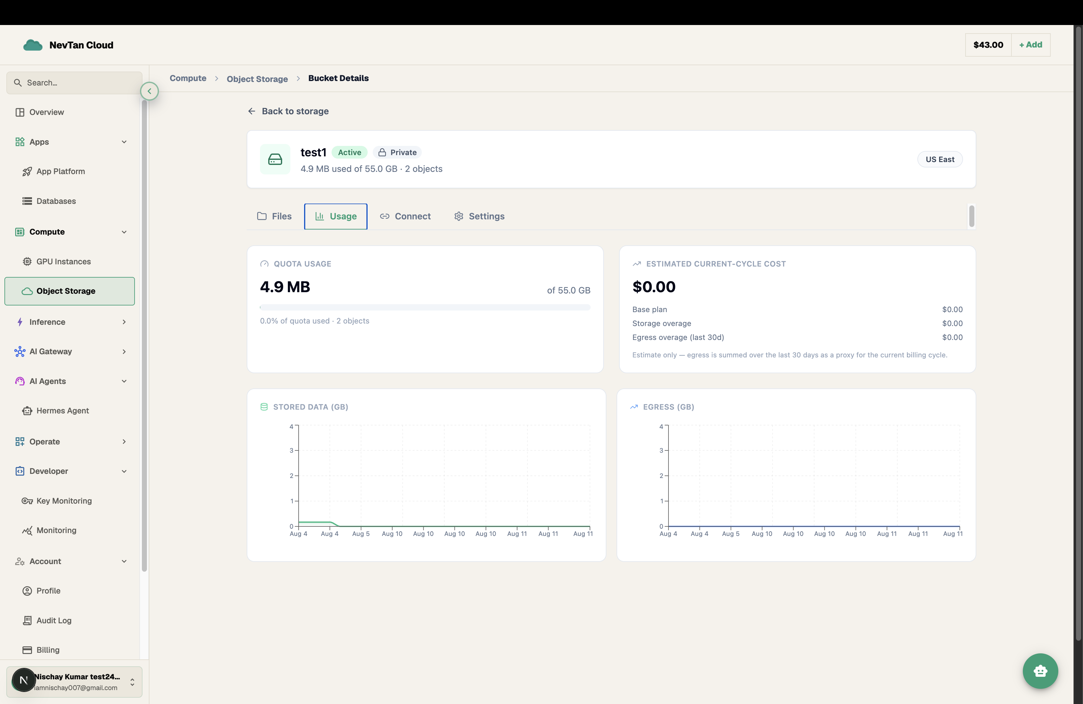This screenshot has width=1083, height=704.
Task: Click the 'Base plan' row label
Action: pos(649,309)
